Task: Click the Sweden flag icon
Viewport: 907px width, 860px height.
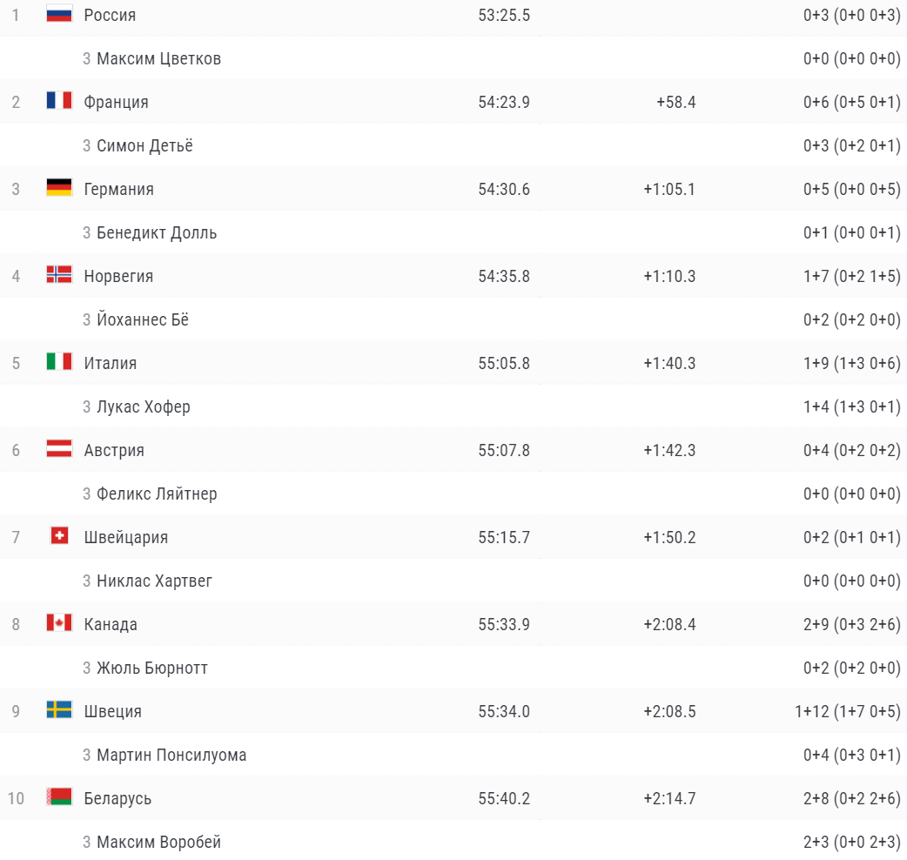Action: (x=59, y=710)
